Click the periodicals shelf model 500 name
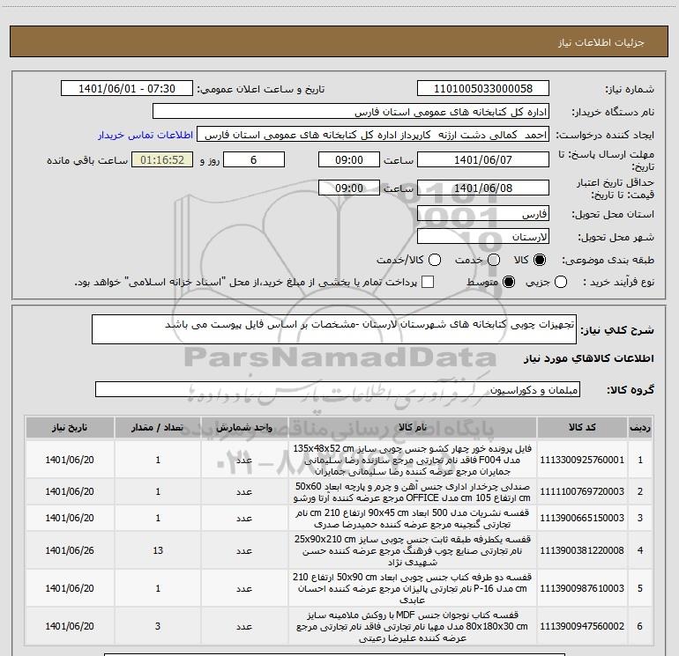The height and width of the screenshot is (656, 679). [413, 518]
